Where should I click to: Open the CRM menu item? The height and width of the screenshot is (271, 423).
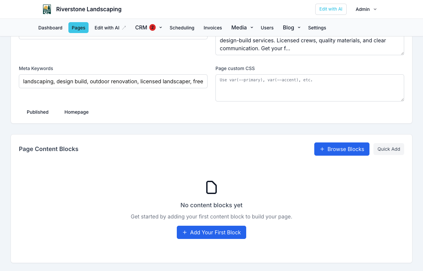click(x=141, y=27)
